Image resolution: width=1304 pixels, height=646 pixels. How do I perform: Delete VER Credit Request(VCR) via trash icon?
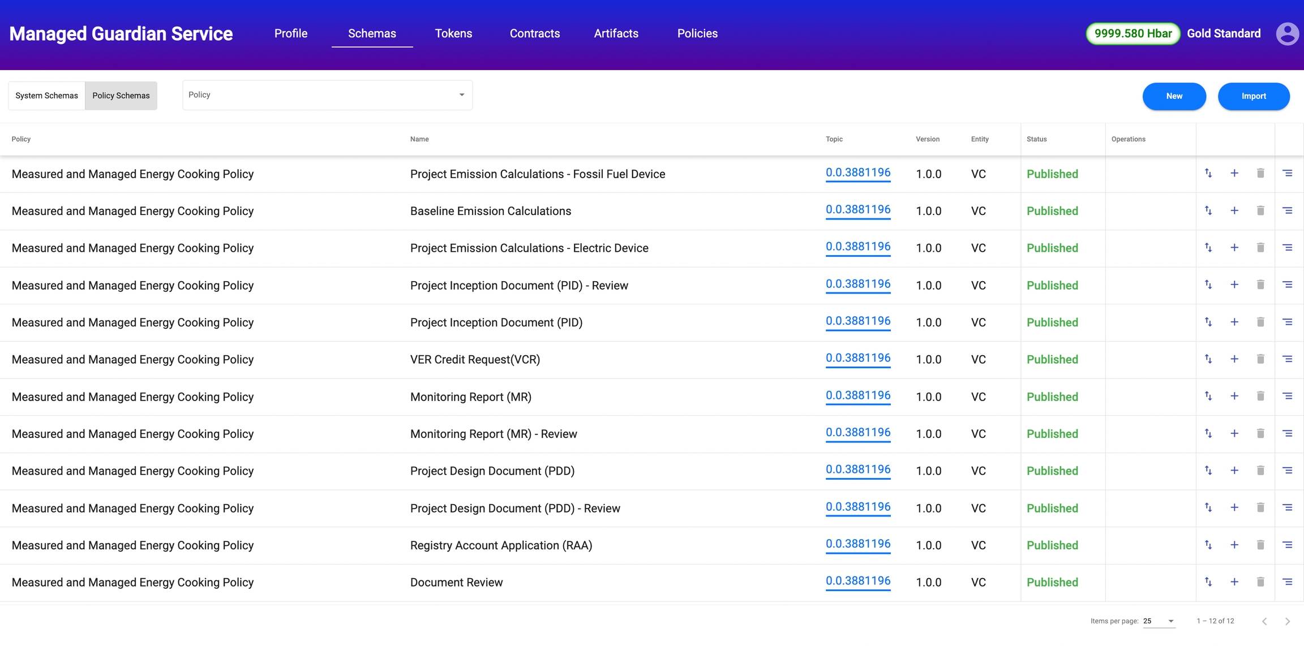coord(1260,359)
